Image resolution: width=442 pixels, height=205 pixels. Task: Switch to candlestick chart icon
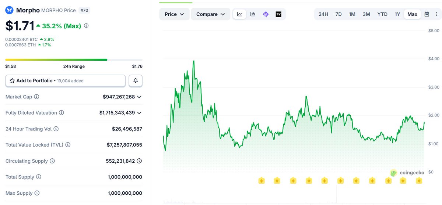pyautogui.click(x=253, y=14)
